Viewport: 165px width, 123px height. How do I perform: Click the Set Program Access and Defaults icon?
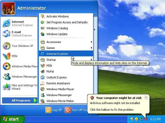point(43,22)
